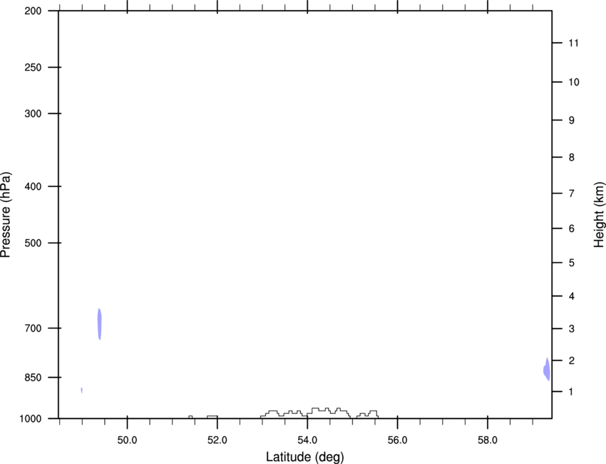Click the 'Height (km)' axis title

[x=599, y=214]
